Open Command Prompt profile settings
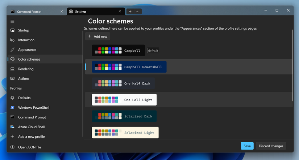The height and width of the screenshot is (160, 299). point(45,117)
